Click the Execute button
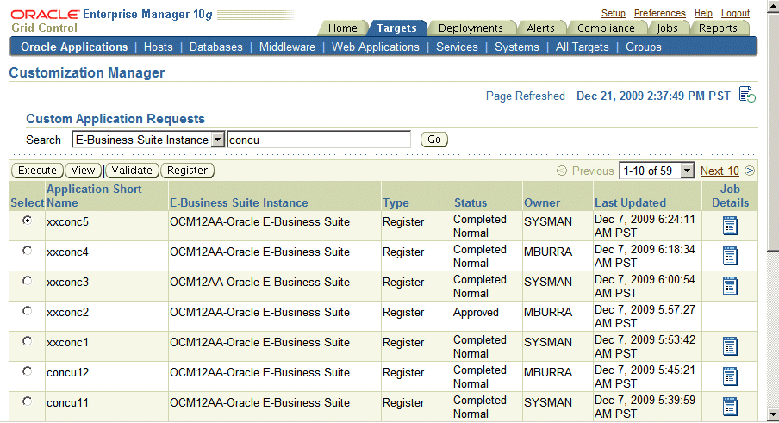Screen dimensions: 779x423 (37, 171)
